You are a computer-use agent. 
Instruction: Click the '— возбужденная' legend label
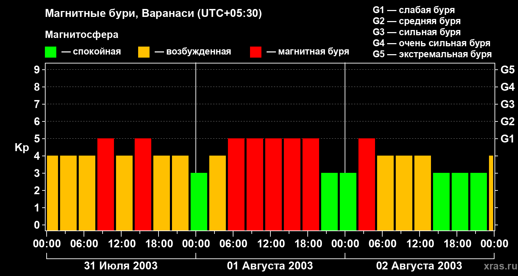pos(193,52)
